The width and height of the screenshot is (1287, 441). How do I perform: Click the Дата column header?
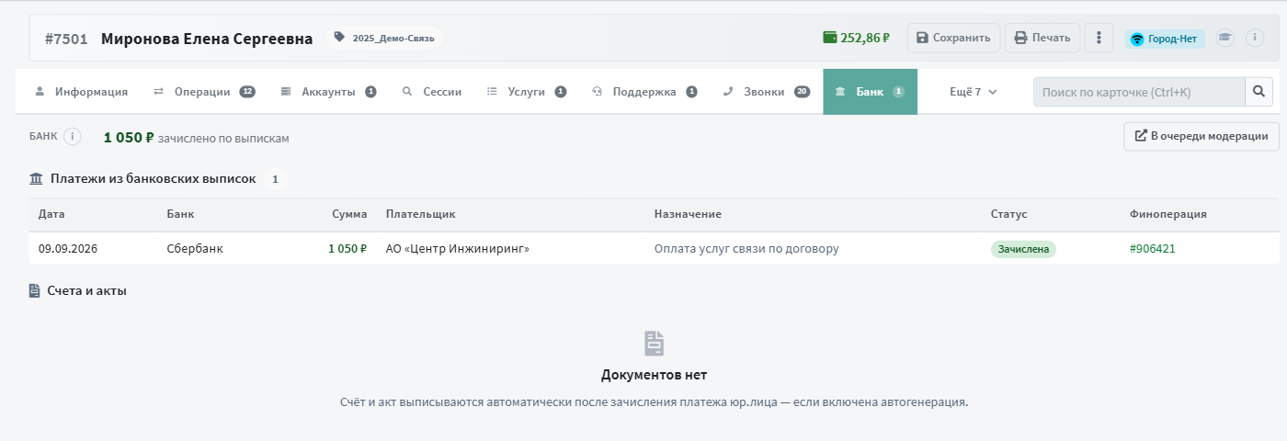[x=51, y=214]
